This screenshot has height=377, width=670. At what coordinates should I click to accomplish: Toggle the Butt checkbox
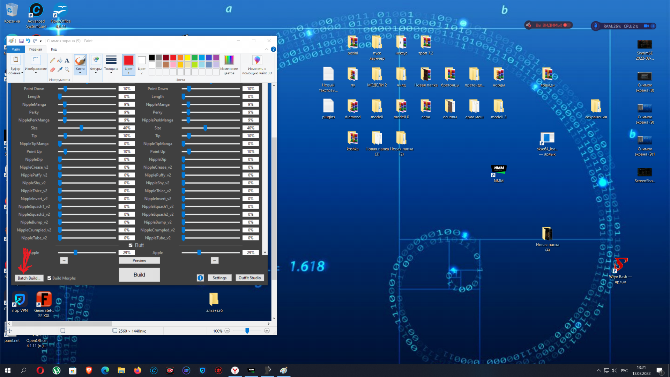point(131,245)
